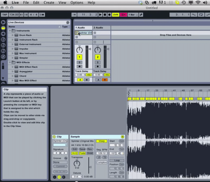Open File Browser 2 icon

[x=3, y=45]
